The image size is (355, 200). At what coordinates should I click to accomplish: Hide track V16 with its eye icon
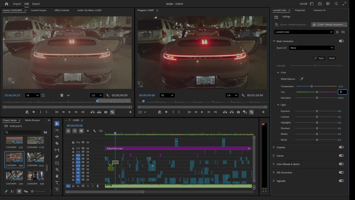88,142
